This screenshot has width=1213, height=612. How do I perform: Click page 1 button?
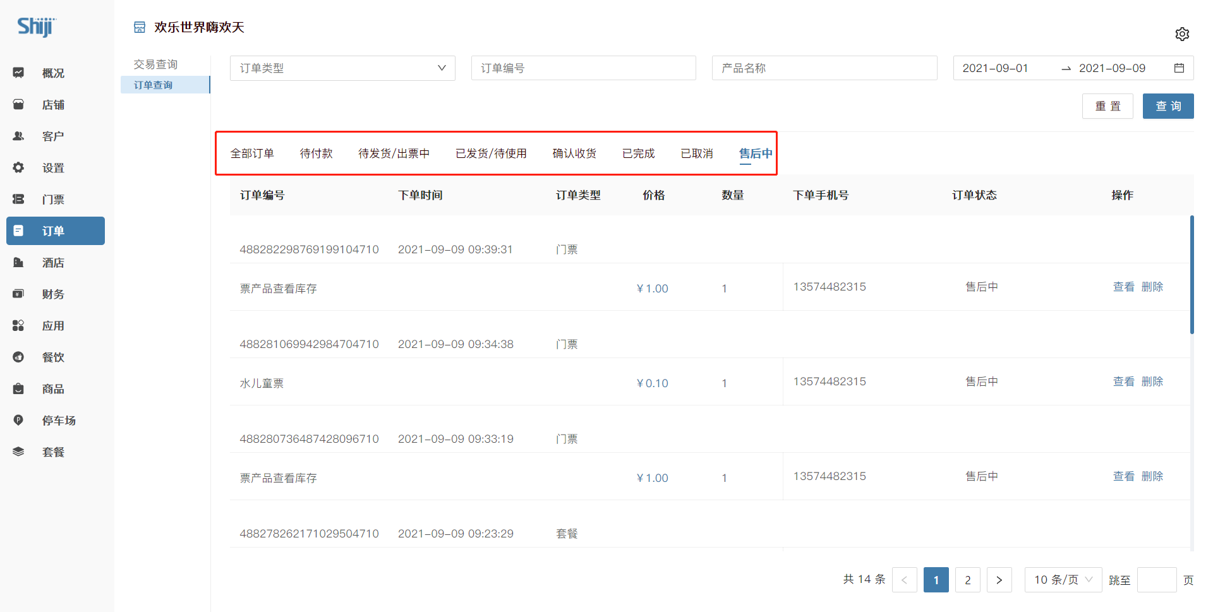[x=936, y=580]
